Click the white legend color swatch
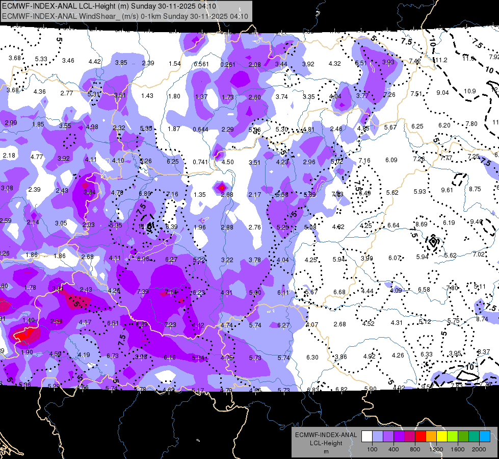This screenshot has width=499, height=459. pos(367,437)
